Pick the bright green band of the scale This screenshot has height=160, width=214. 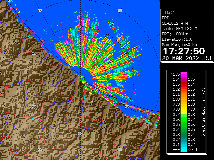click(x=184, y=119)
